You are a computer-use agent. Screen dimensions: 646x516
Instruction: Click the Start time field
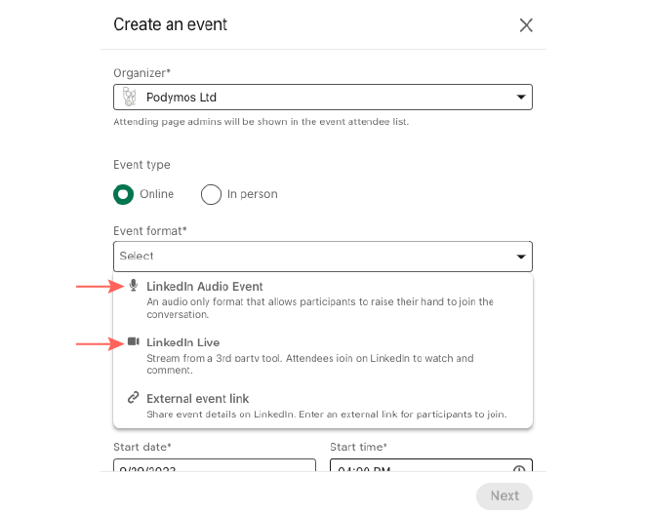coord(420,468)
